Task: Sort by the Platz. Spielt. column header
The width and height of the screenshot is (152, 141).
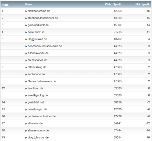Action: pyautogui.click(x=113, y=4)
